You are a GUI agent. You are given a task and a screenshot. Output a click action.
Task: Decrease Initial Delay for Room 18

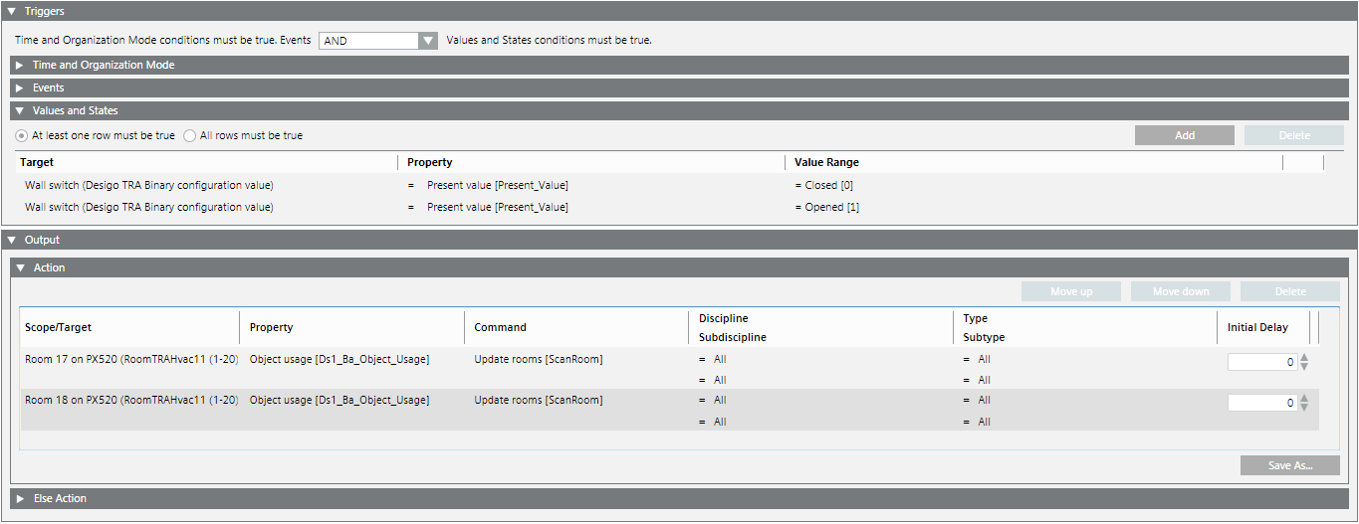pyautogui.click(x=1304, y=408)
